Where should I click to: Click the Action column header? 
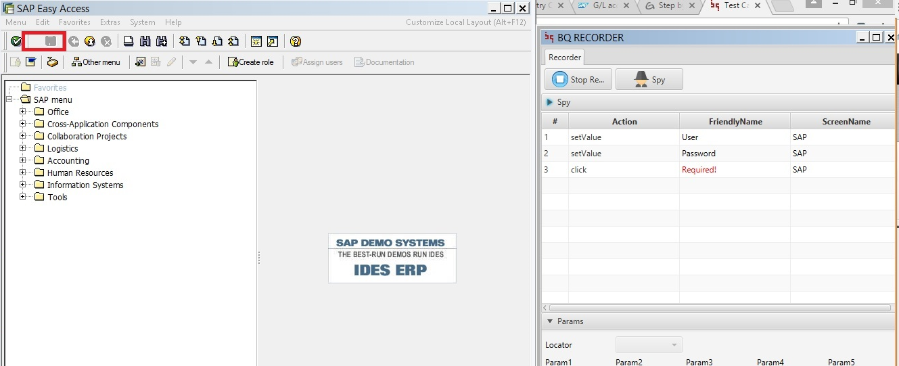(624, 122)
